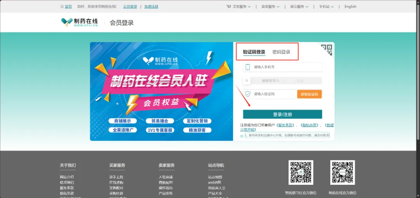Switch the language to English
This screenshot has height=198, width=420.
coord(350,7)
